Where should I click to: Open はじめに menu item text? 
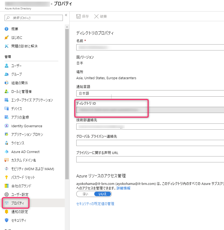coord(17,38)
